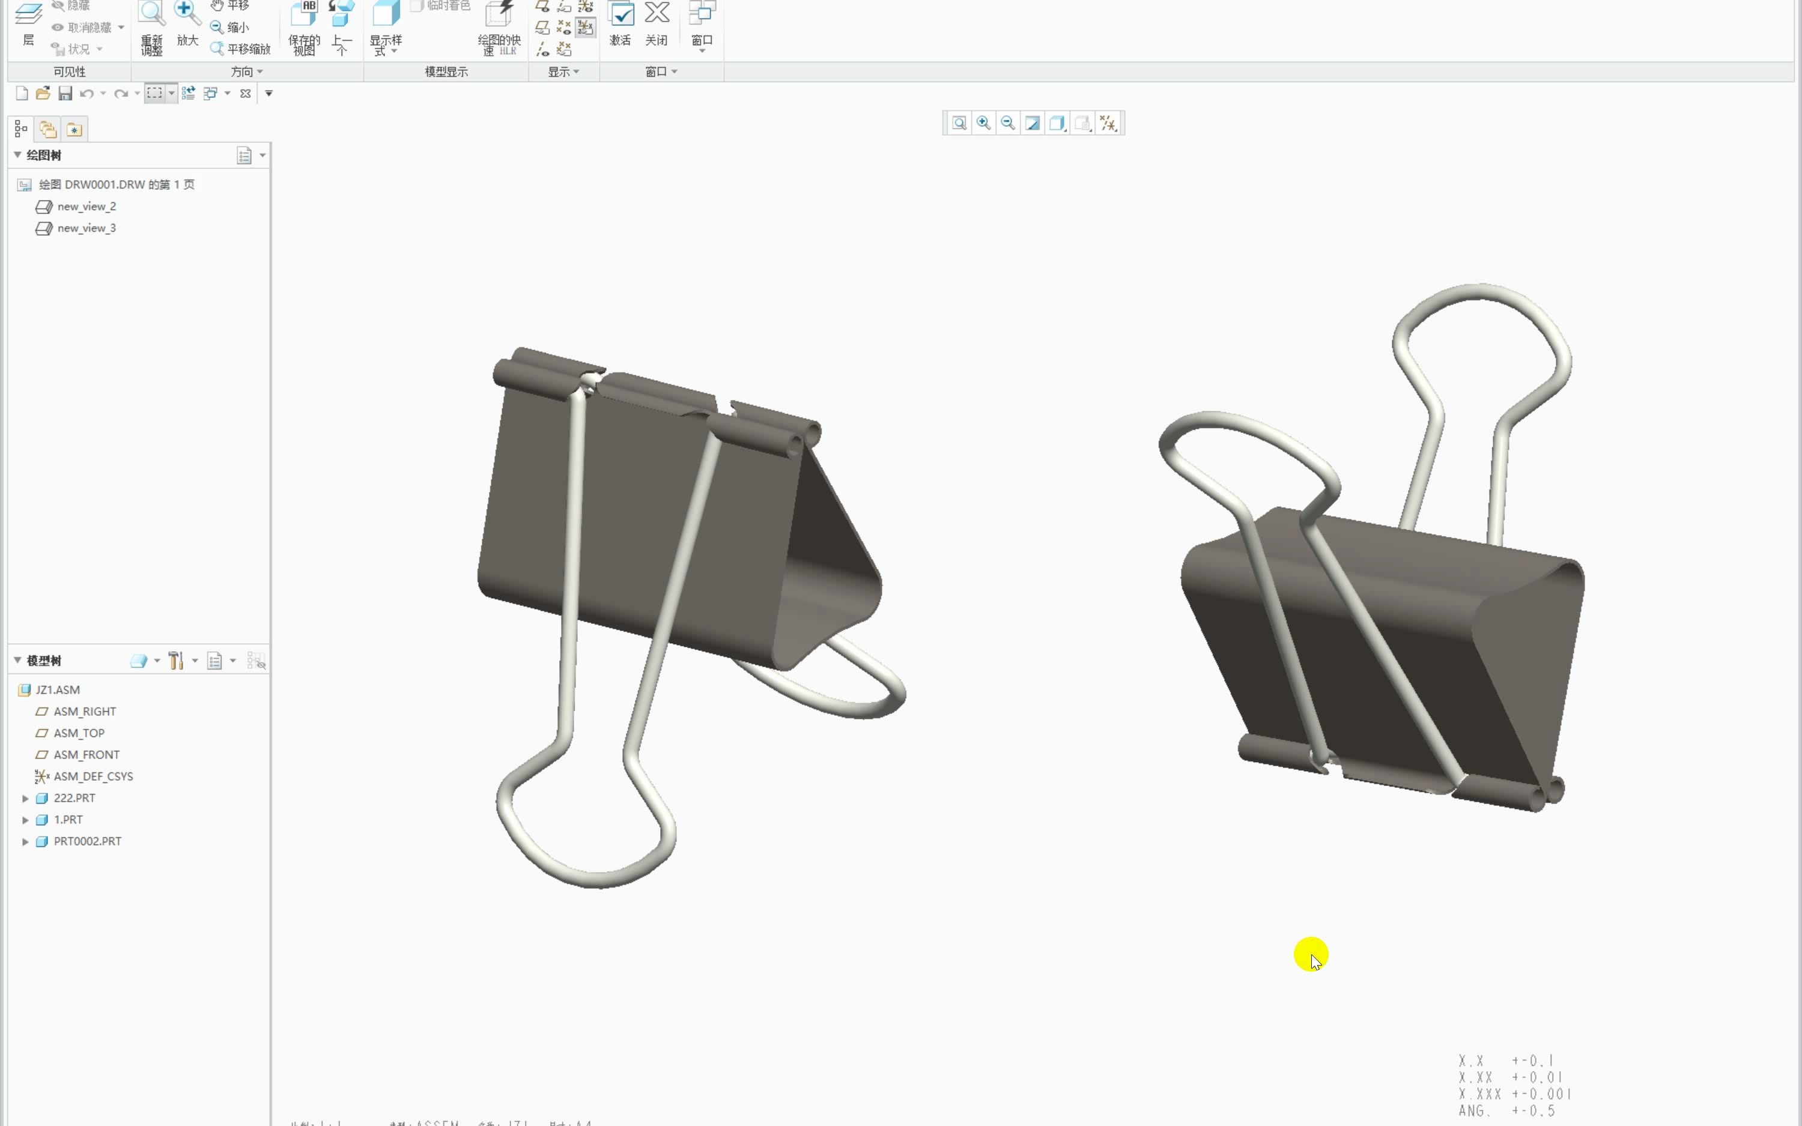Expand 222.PRT in model tree
The width and height of the screenshot is (1802, 1126).
[x=25, y=798]
